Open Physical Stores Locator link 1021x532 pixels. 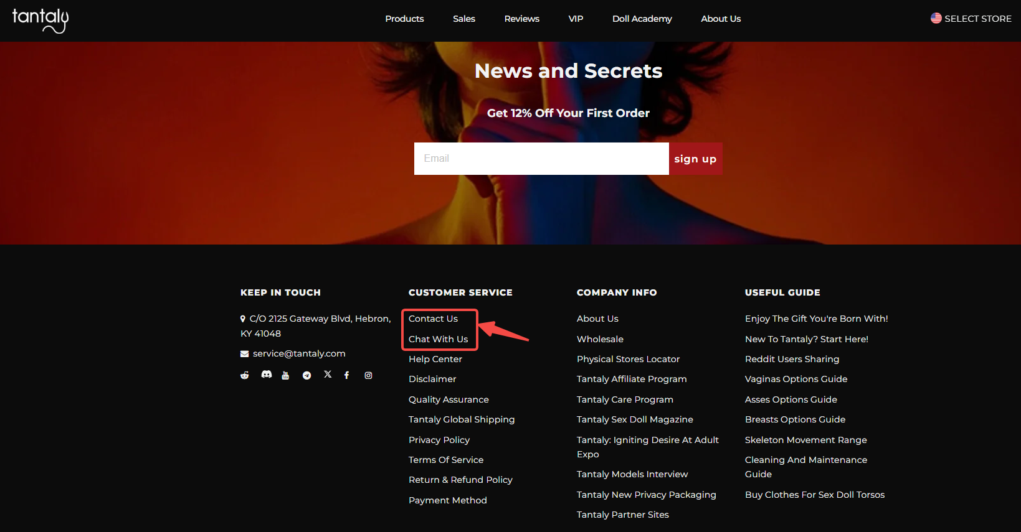click(628, 359)
